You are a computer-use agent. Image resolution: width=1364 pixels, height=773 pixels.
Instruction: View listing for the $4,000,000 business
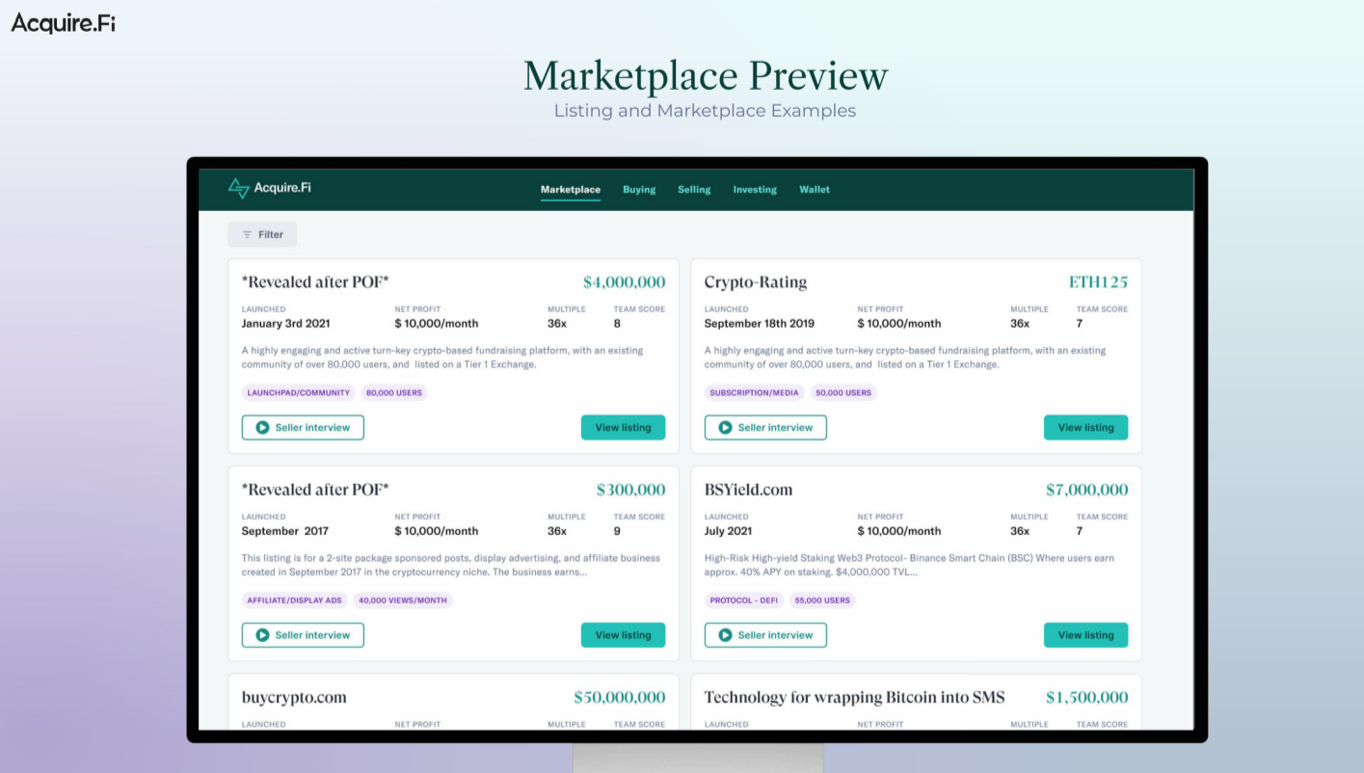click(x=623, y=427)
